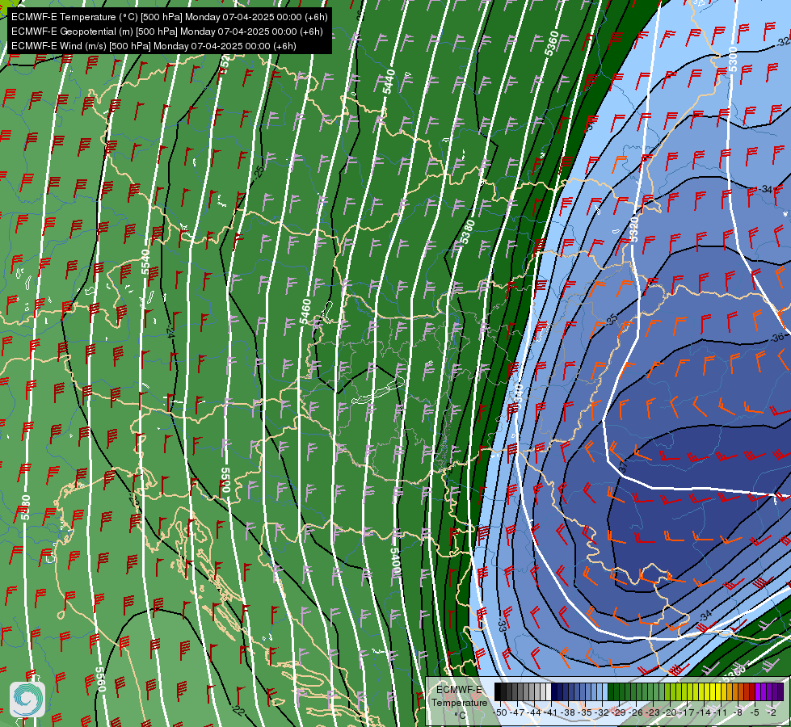
Task: Click the 5340 geopotential contour label
Action: (x=516, y=398)
